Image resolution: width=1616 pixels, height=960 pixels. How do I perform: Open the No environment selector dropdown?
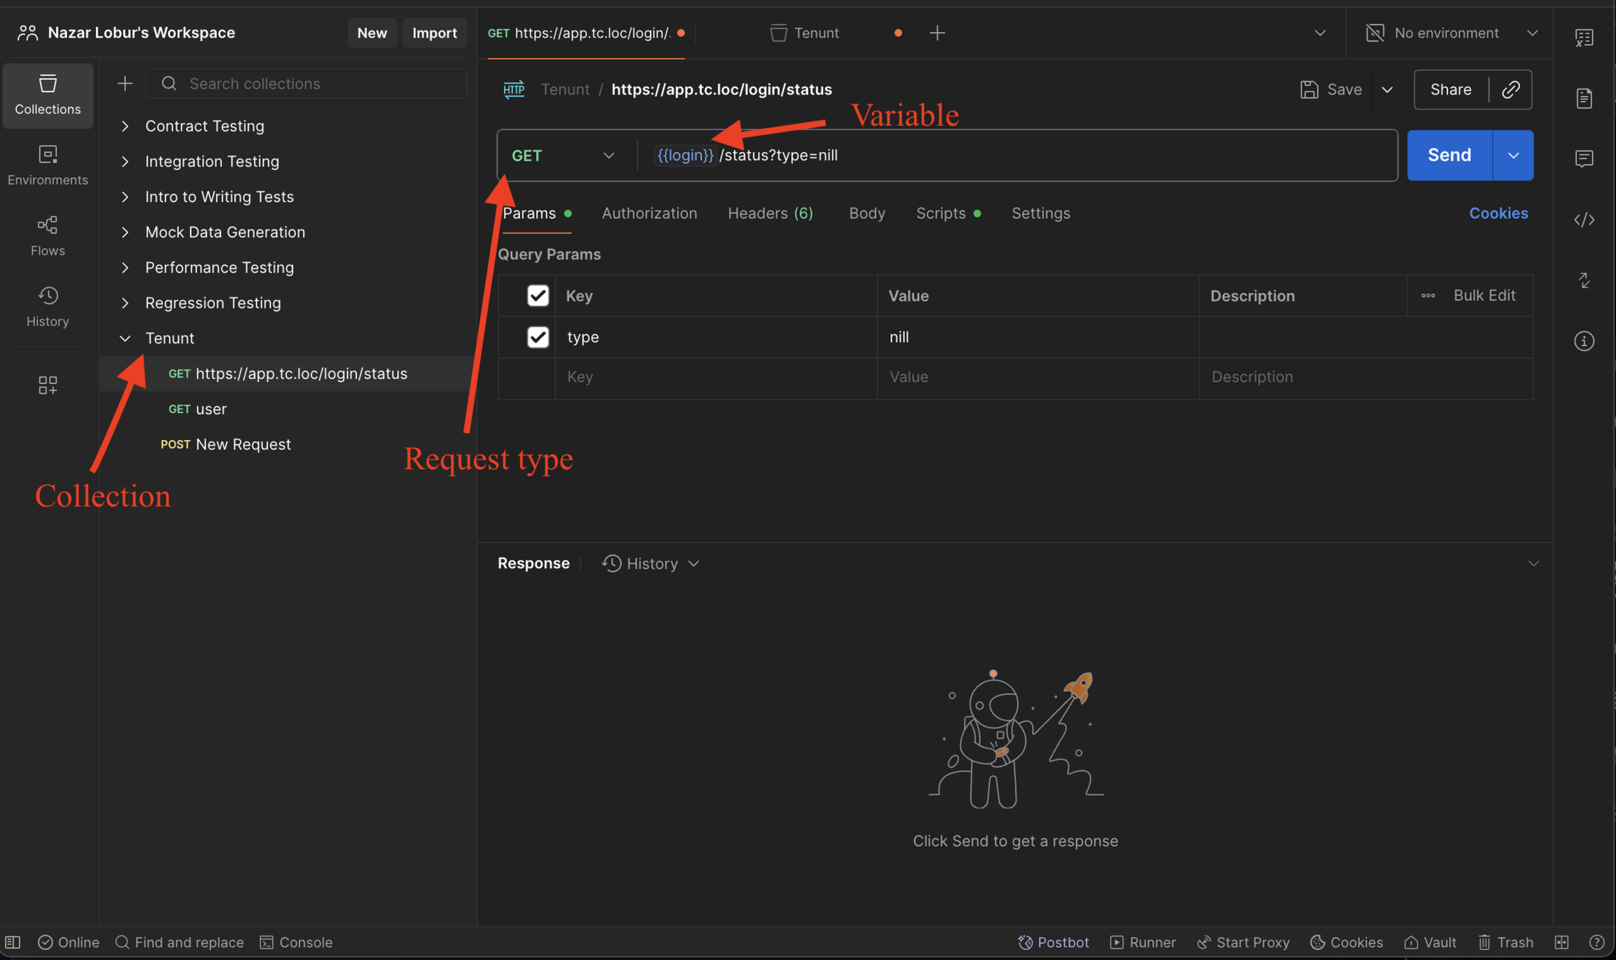coord(1451,33)
